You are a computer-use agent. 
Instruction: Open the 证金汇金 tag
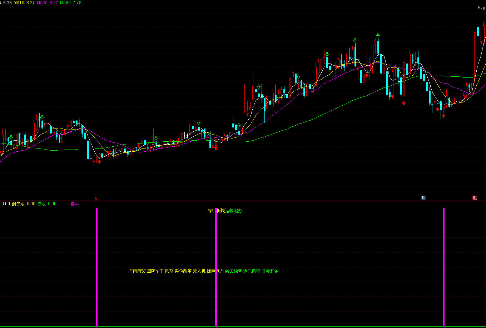[270, 271]
